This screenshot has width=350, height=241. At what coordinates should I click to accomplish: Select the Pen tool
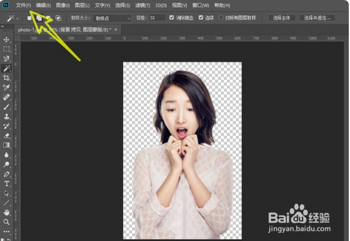[x=6, y=174]
